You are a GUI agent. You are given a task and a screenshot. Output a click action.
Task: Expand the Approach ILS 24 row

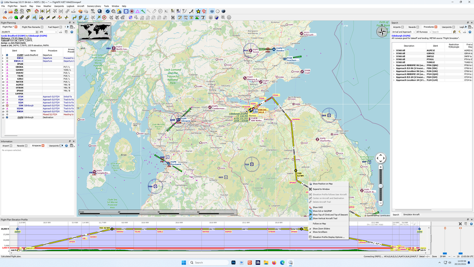coord(394,77)
